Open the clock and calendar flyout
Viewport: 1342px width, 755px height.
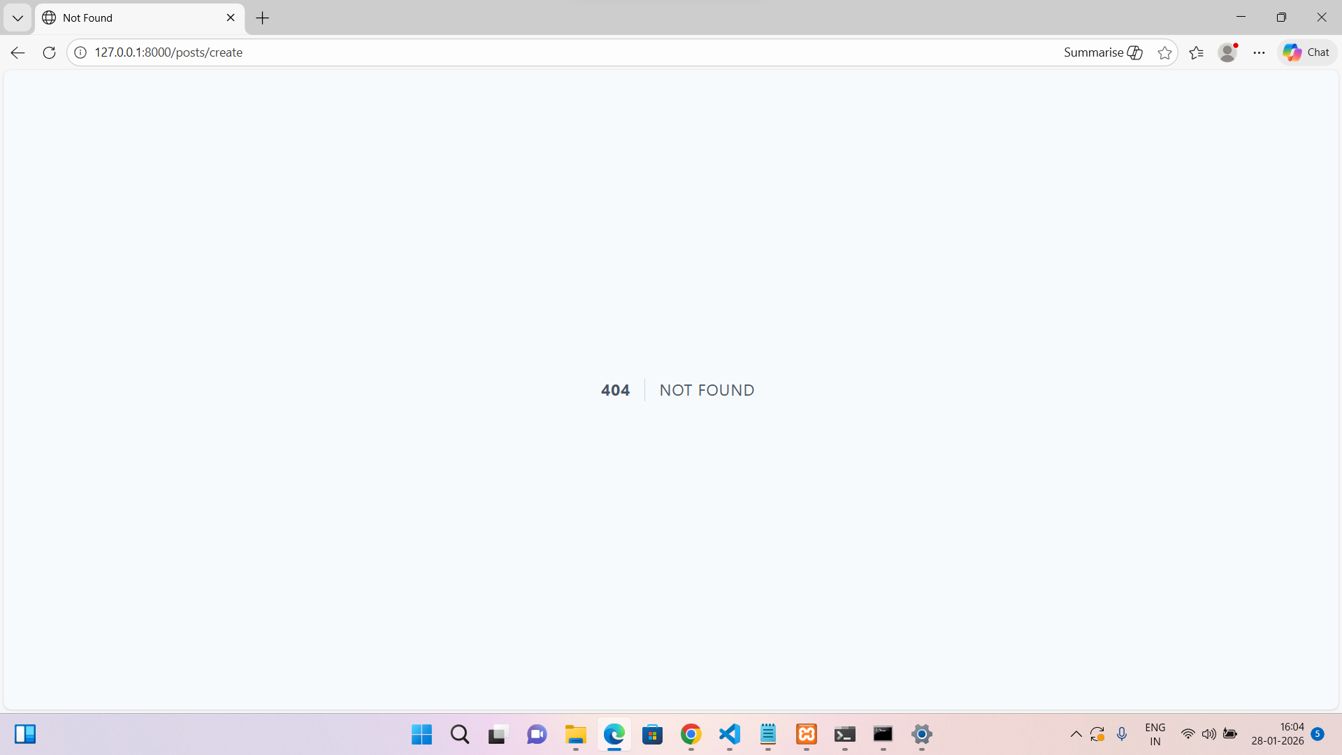tap(1278, 734)
